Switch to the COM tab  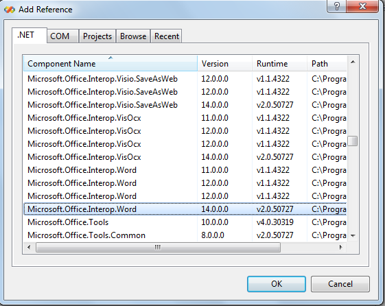(x=62, y=36)
